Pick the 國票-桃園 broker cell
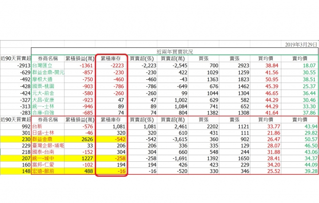Viewport: 319px width, 203px height. pyautogui.click(x=43, y=86)
